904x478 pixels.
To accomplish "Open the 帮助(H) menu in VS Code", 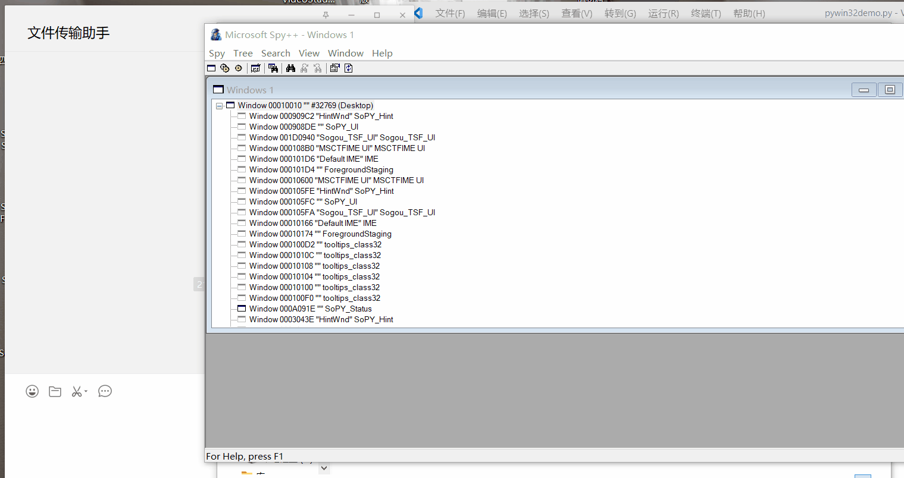I will [x=749, y=14].
